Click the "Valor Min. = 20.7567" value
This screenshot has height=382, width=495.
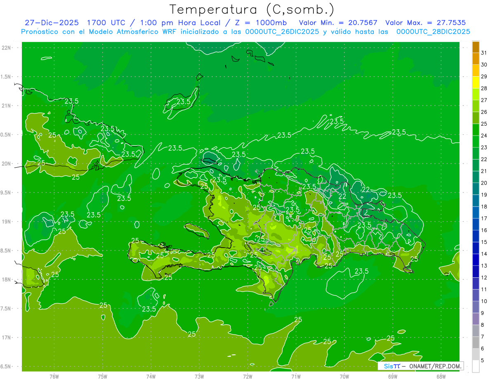pos(338,23)
